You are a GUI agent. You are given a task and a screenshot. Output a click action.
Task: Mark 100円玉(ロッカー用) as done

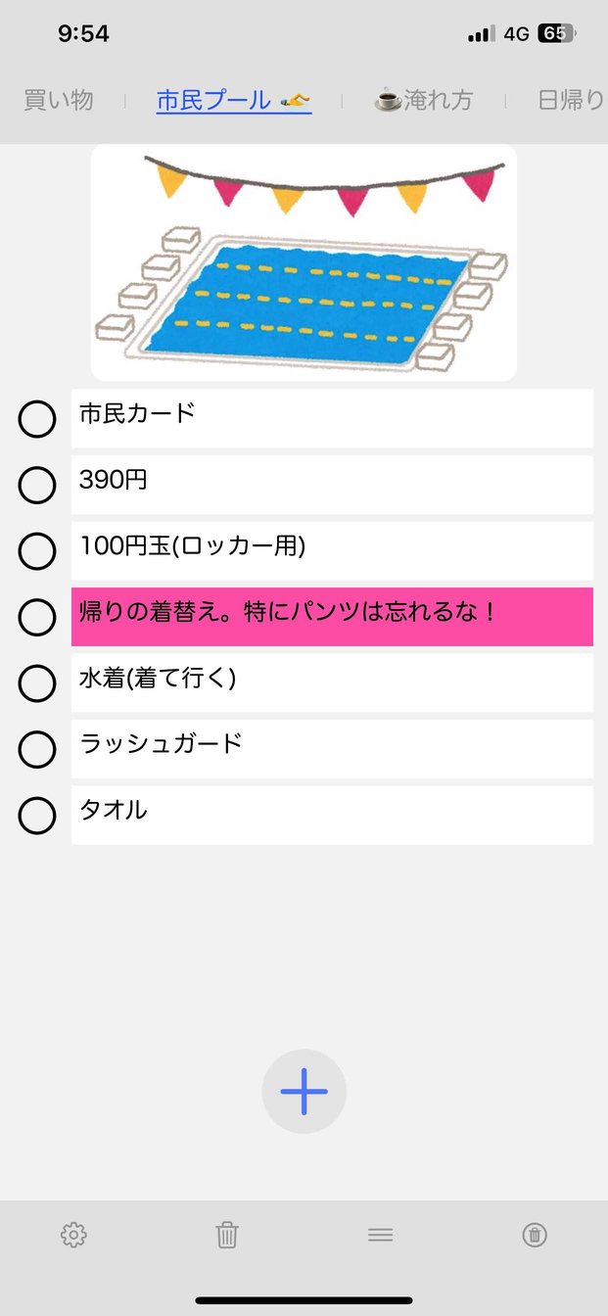click(37, 551)
